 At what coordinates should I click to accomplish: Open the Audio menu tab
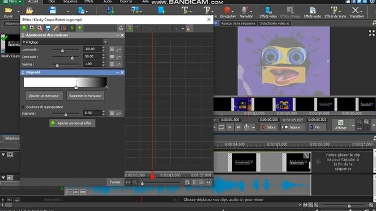[108, 1]
